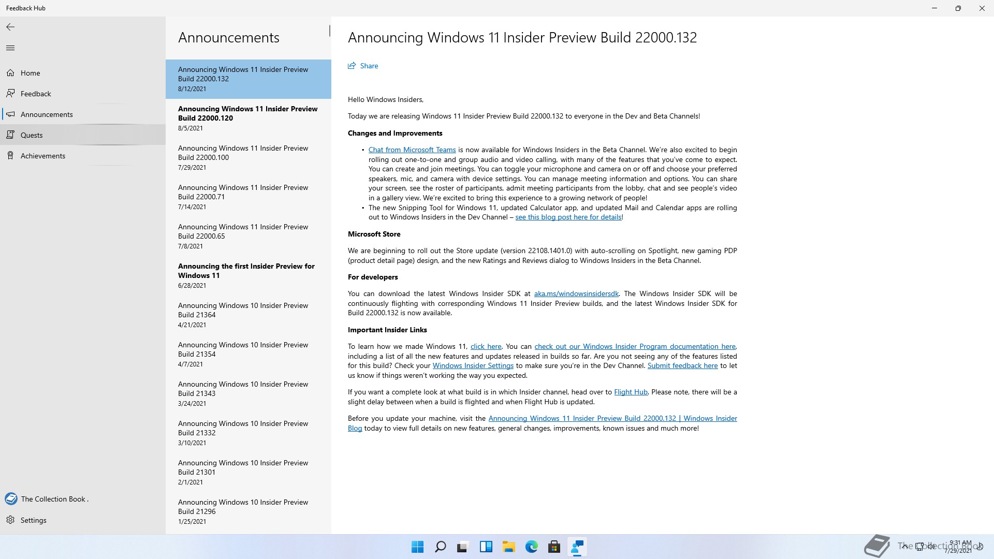Click Submit feedback here link
This screenshot has width=994, height=559.
click(x=682, y=365)
